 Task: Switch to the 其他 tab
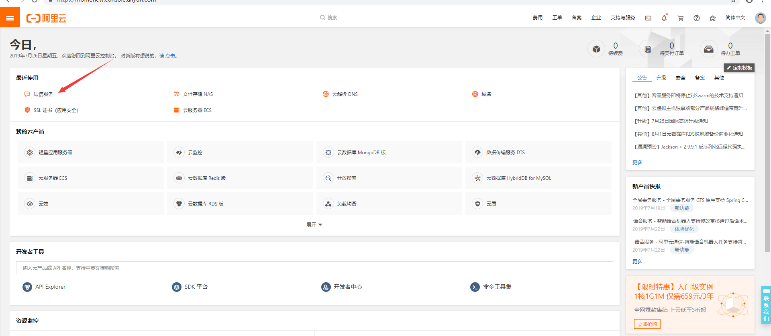tap(719, 78)
